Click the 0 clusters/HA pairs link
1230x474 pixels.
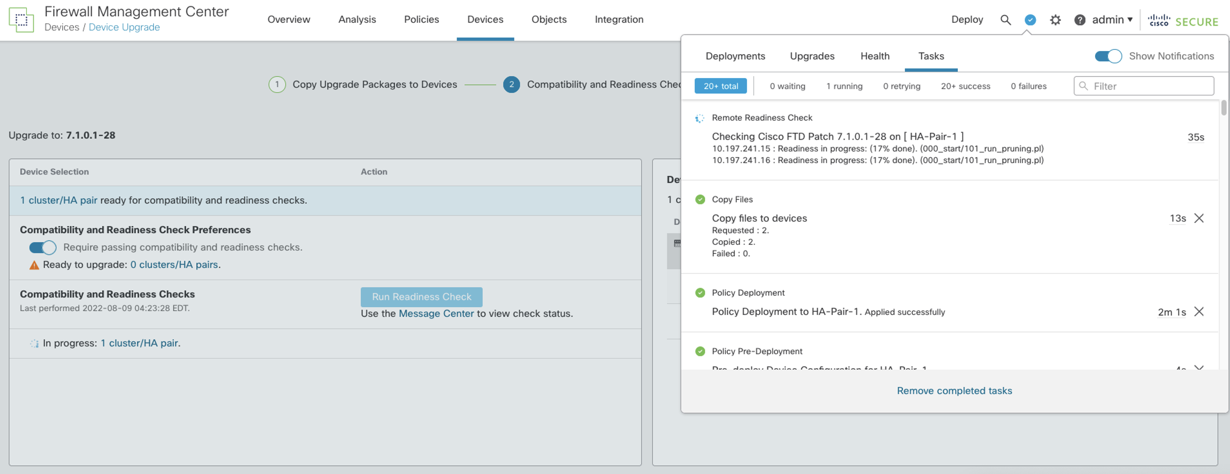[x=174, y=265]
